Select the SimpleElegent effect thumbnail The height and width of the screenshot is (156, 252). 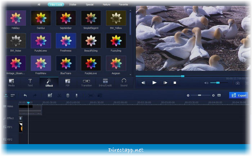(91, 18)
